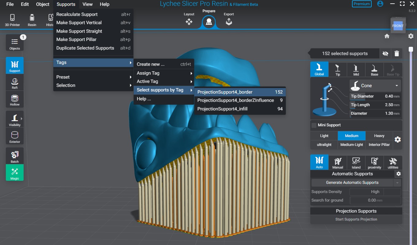Screen dimensions: 417x245
Task: Click the Premium badge button
Action: click(x=362, y=4)
